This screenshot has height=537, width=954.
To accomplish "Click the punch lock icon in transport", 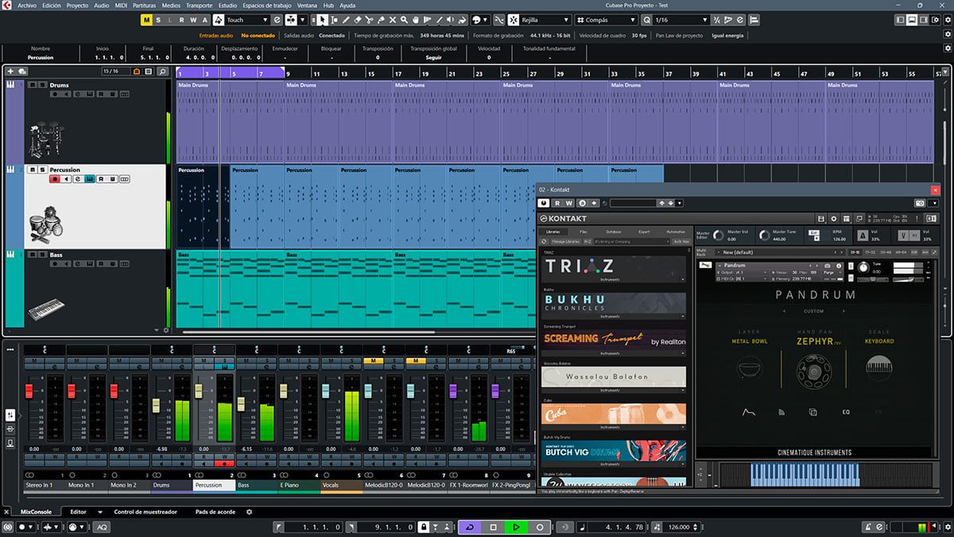I will [x=424, y=527].
